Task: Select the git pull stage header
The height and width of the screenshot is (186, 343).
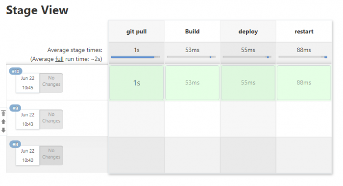Action: (x=136, y=31)
